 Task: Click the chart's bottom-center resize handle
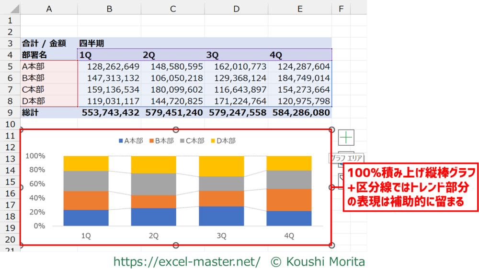click(x=176, y=245)
